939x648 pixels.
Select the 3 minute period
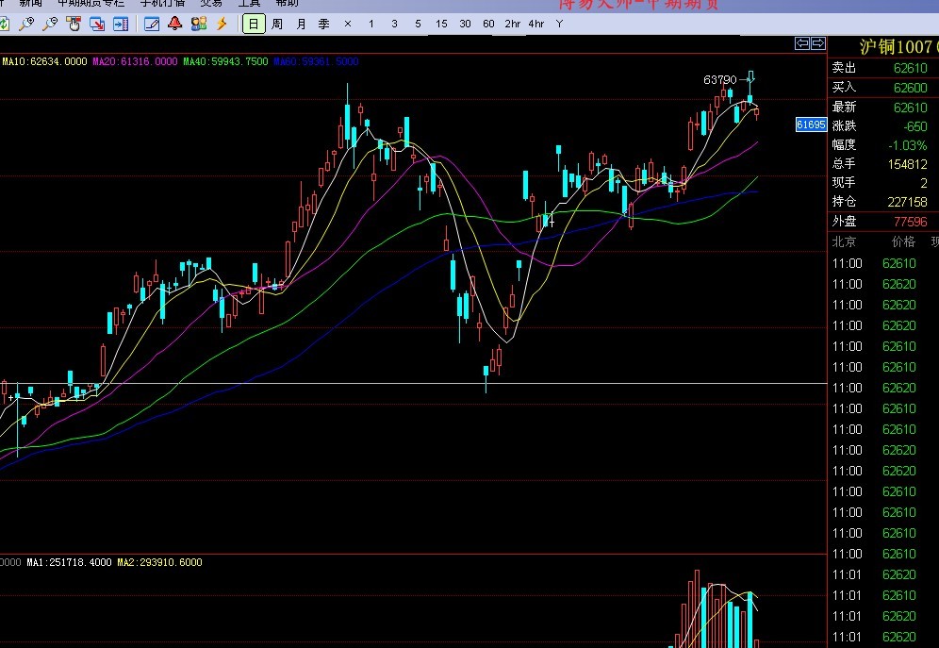click(x=394, y=24)
